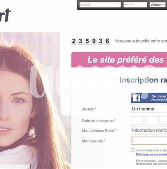Click the email address input field

click(x=149, y=130)
